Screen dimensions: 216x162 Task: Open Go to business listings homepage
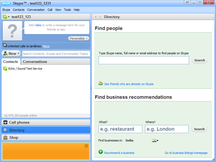pyautogui.click(x=186, y=153)
